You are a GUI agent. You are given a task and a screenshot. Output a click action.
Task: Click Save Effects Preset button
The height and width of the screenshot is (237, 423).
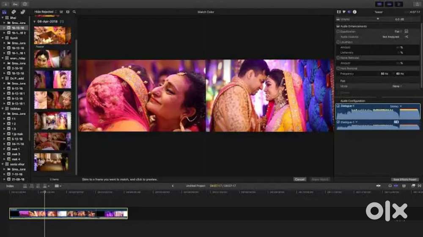click(405, 179)
